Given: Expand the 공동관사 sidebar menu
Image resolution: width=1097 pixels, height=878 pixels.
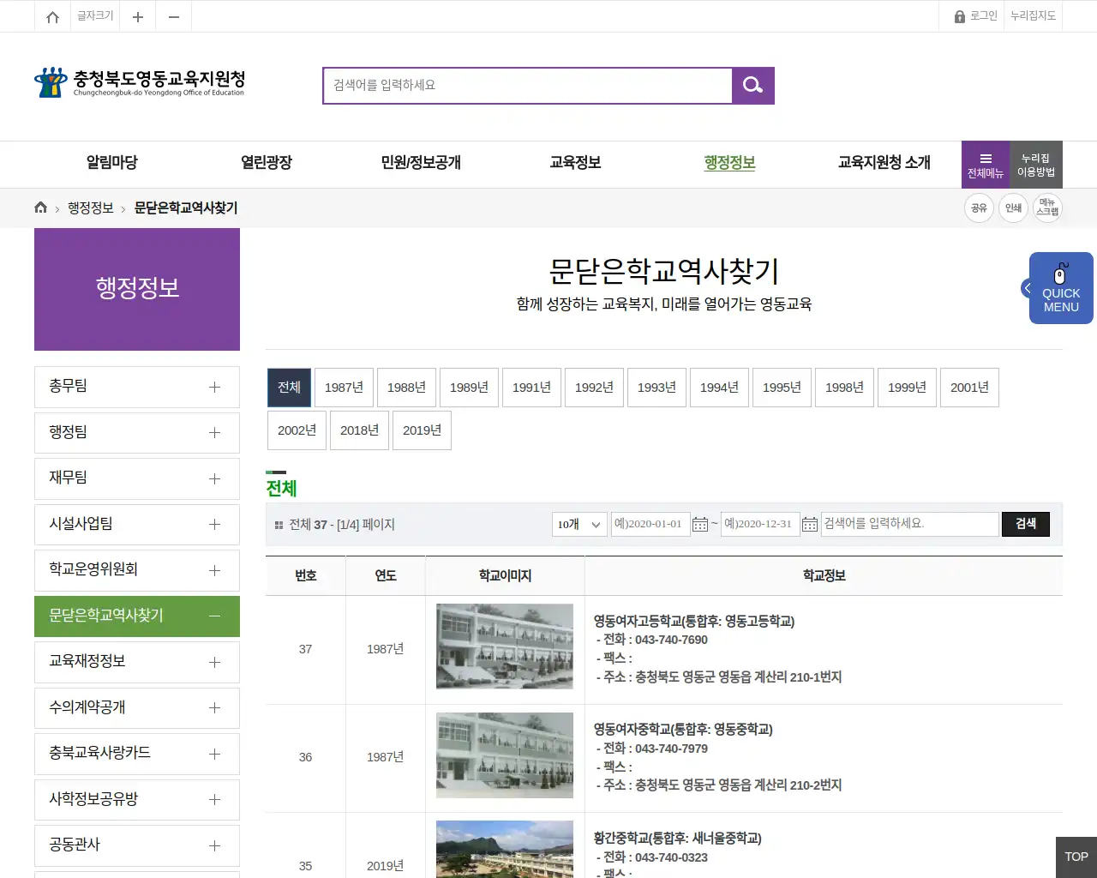Looking at the screenshot, I should click(x=137, y=845).
